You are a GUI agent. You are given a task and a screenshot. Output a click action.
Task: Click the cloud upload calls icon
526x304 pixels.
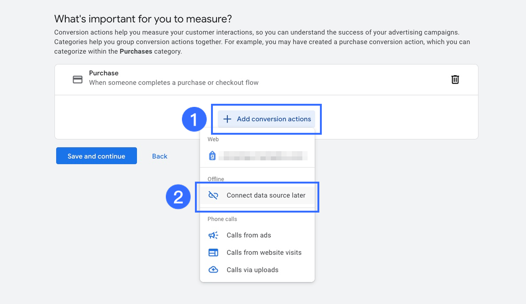point(213,270)
